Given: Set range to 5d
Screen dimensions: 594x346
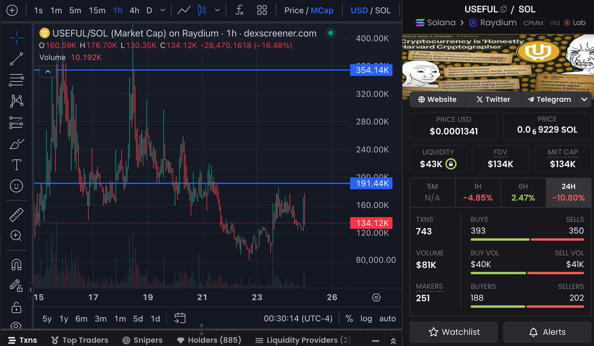Looking at the screenshot, I should (138, 319).
